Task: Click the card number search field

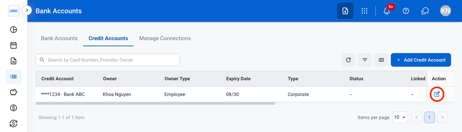Action: click(x=108, y=60)
